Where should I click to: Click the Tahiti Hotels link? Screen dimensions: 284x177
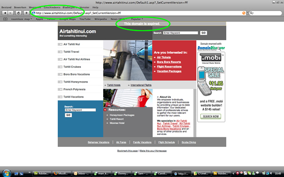pos(114,85)
